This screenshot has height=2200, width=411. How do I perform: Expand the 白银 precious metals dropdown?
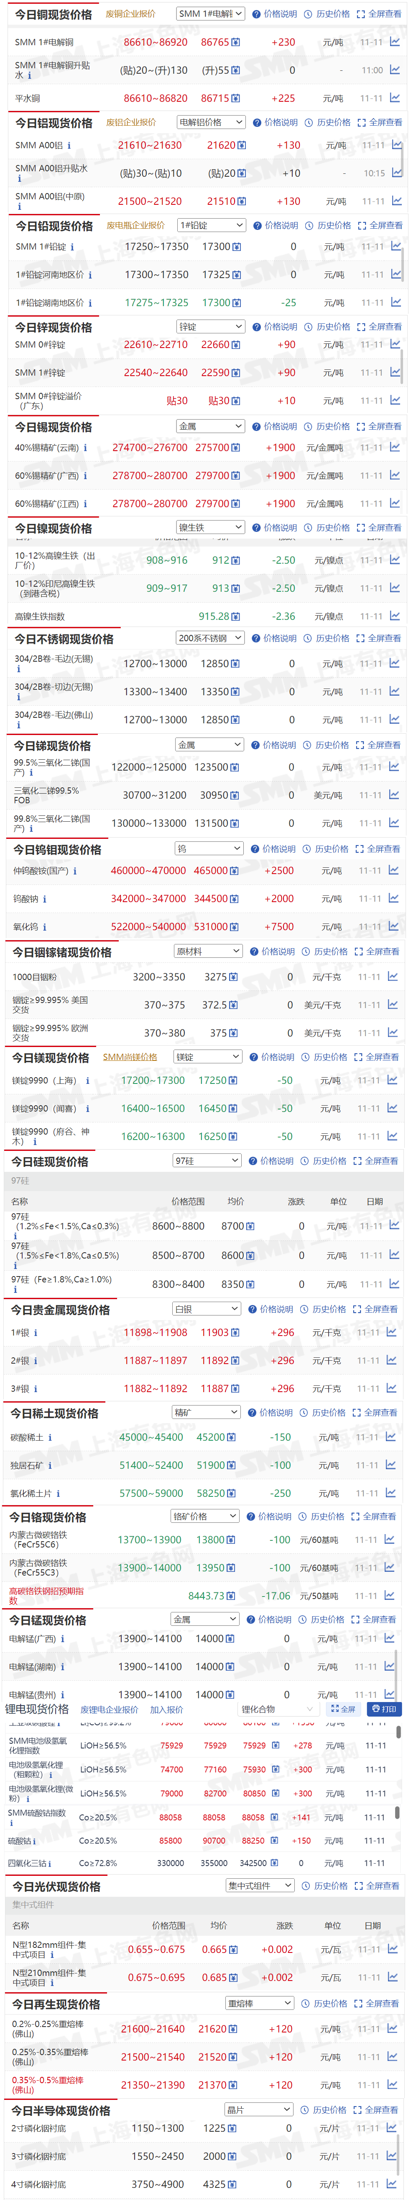[x=207, y=1308]
